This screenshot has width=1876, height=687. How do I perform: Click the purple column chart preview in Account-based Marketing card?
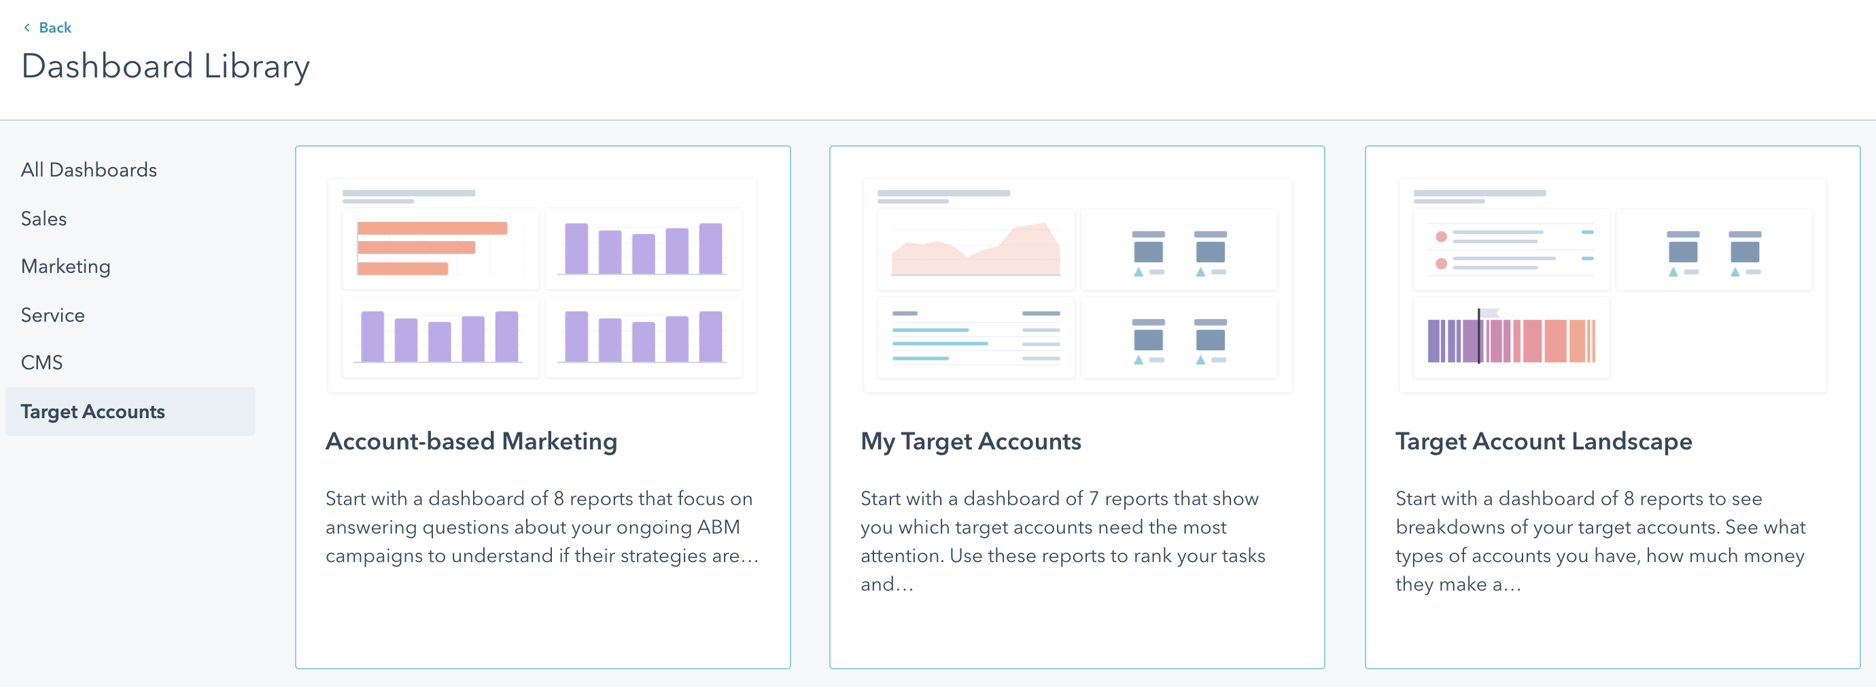pos(644,248)
